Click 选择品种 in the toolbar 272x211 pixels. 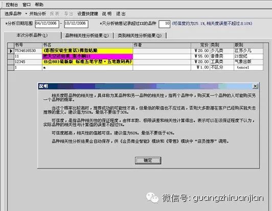point(13,14)
